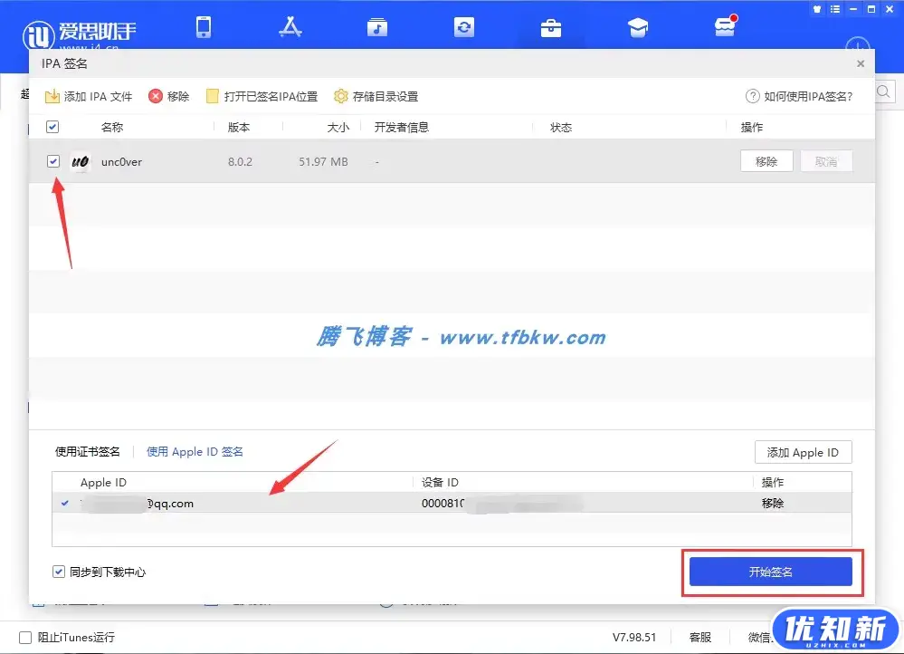
Task: Select the unc0ver app name
Action: pyautogui.click(x=121, y=162)
